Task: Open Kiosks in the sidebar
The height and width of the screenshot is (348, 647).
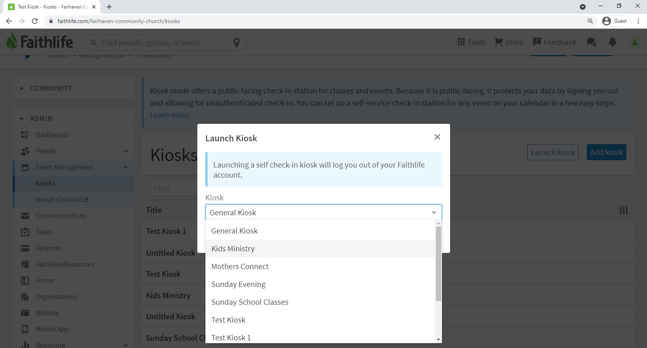Action: pyautogui.click(x=45, y=183)
